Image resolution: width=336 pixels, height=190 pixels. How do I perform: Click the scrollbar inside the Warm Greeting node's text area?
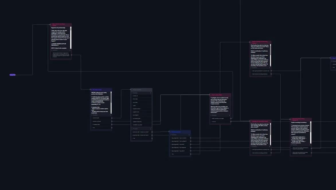pyautogui.click(x=71, y=37)
